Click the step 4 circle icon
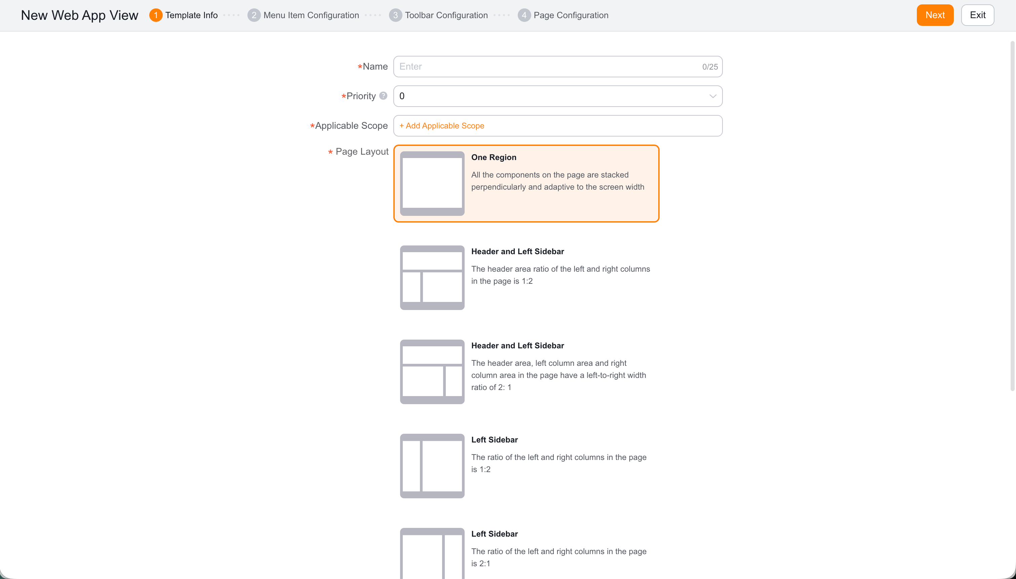This screenshot has width=1016, height=579. 524,15
